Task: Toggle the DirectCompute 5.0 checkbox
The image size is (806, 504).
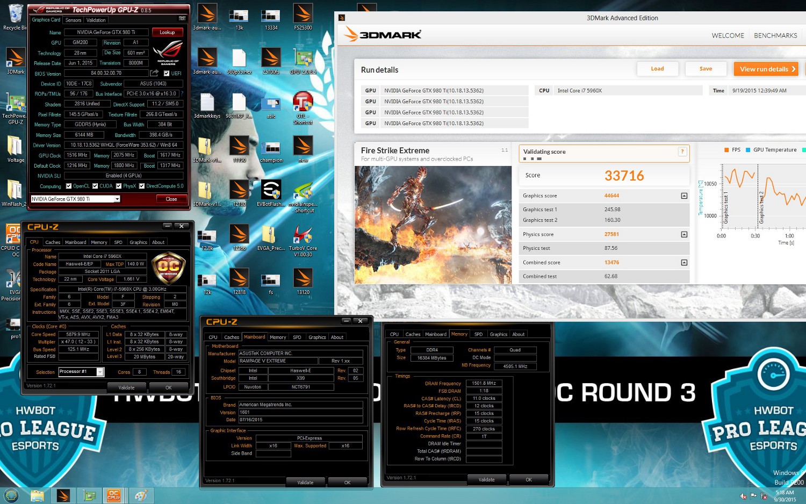Action: tap(142, 186)
